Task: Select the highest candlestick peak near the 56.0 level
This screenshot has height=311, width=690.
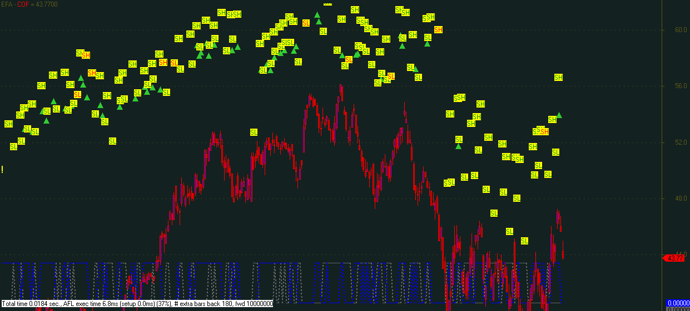Action: 340,89
